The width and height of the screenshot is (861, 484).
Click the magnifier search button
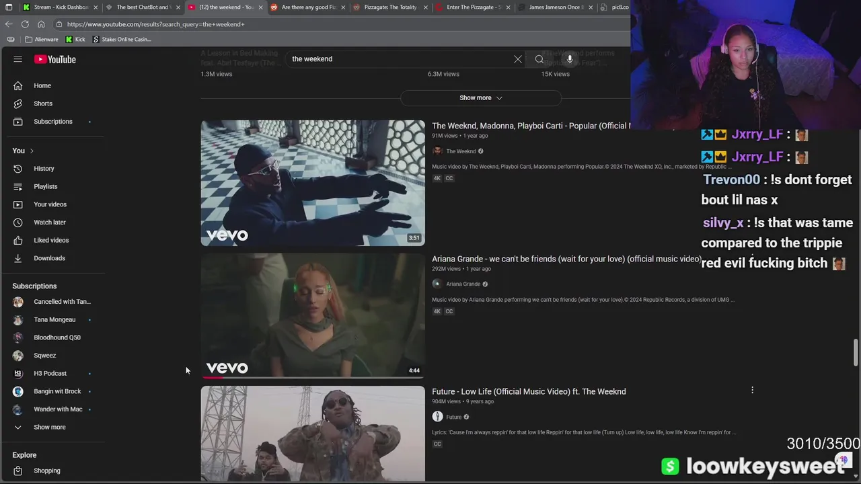click(539, 59)
